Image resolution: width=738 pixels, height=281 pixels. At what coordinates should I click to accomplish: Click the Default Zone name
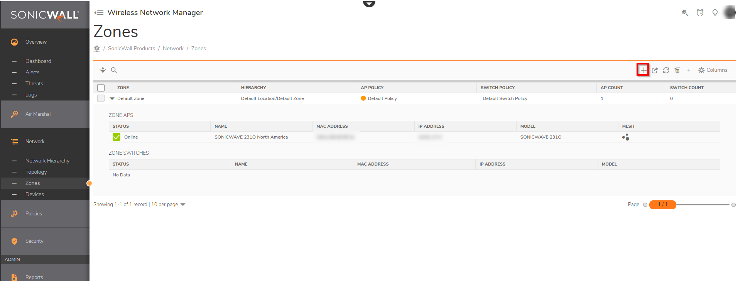pyautogui.click(x=131, y=98)
